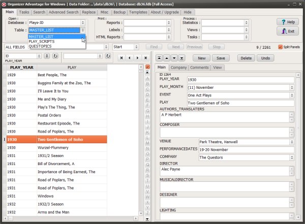
Task: Select PLAY_SCRIPTS from table list
Action: (56, 42)
